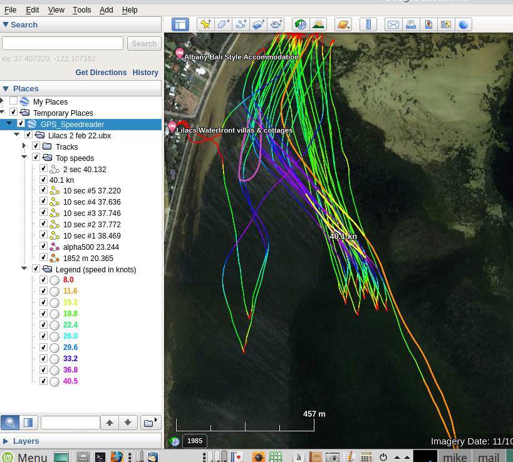Open the planet switcher dropdown

click(x=343, y=24)
